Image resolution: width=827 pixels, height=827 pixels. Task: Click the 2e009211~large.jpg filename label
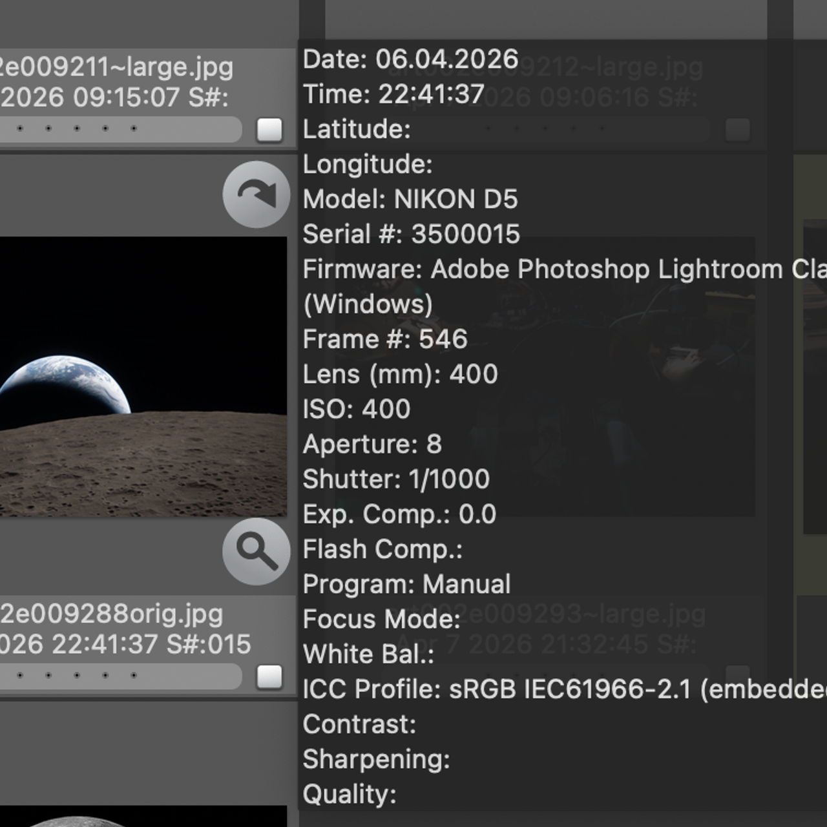(116, 67)
